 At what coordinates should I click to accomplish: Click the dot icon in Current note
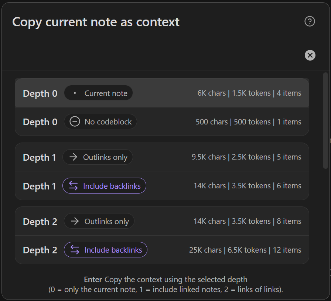pos(75,93)
